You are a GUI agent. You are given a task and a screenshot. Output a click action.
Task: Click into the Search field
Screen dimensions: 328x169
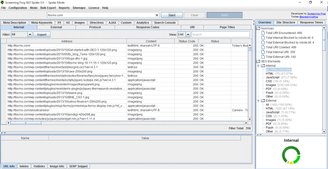(220, 34)
